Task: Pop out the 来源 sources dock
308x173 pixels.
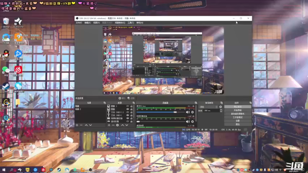Action: (x=134, y=103)
